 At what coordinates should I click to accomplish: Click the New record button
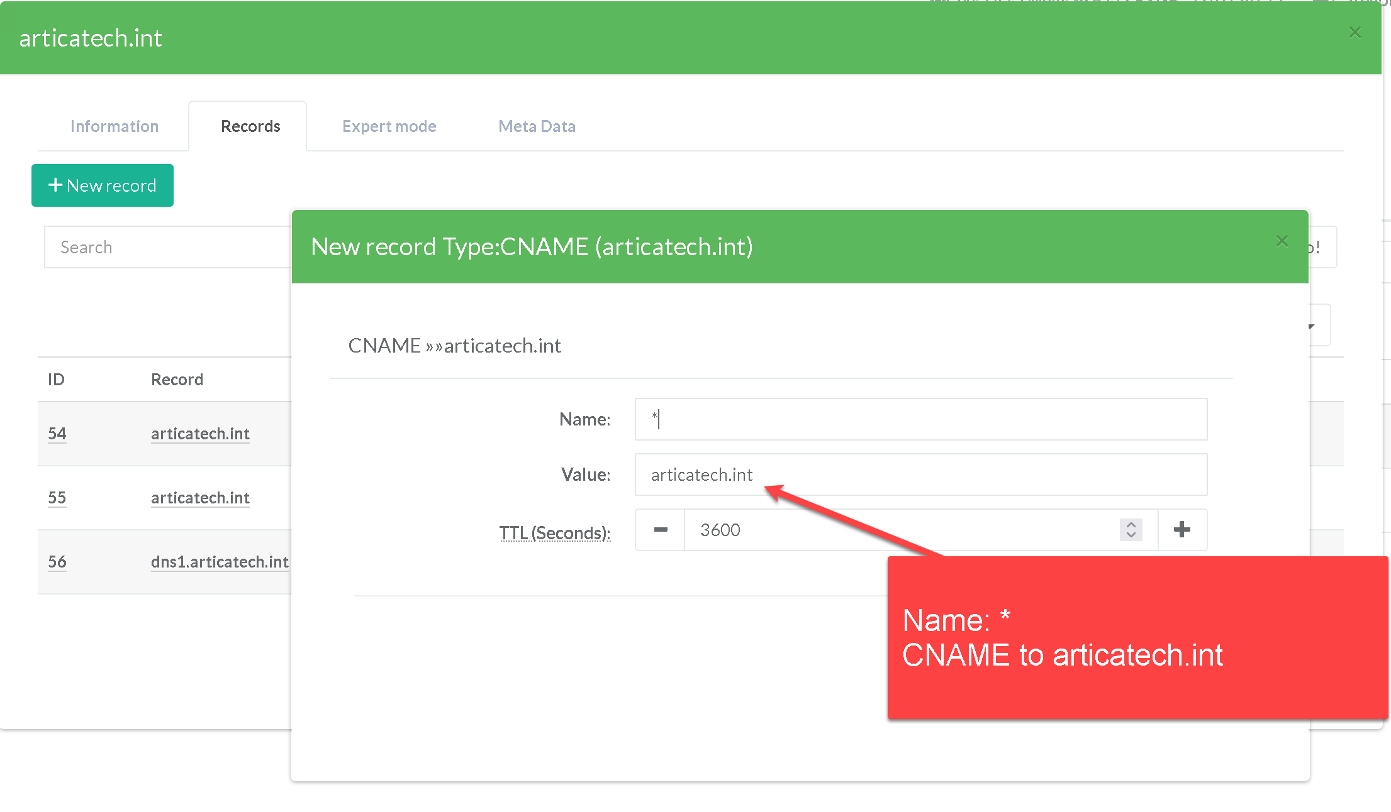click(x=103, y=185)
